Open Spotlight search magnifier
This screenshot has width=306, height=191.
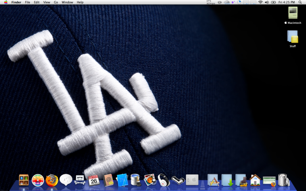pos(300,2)
